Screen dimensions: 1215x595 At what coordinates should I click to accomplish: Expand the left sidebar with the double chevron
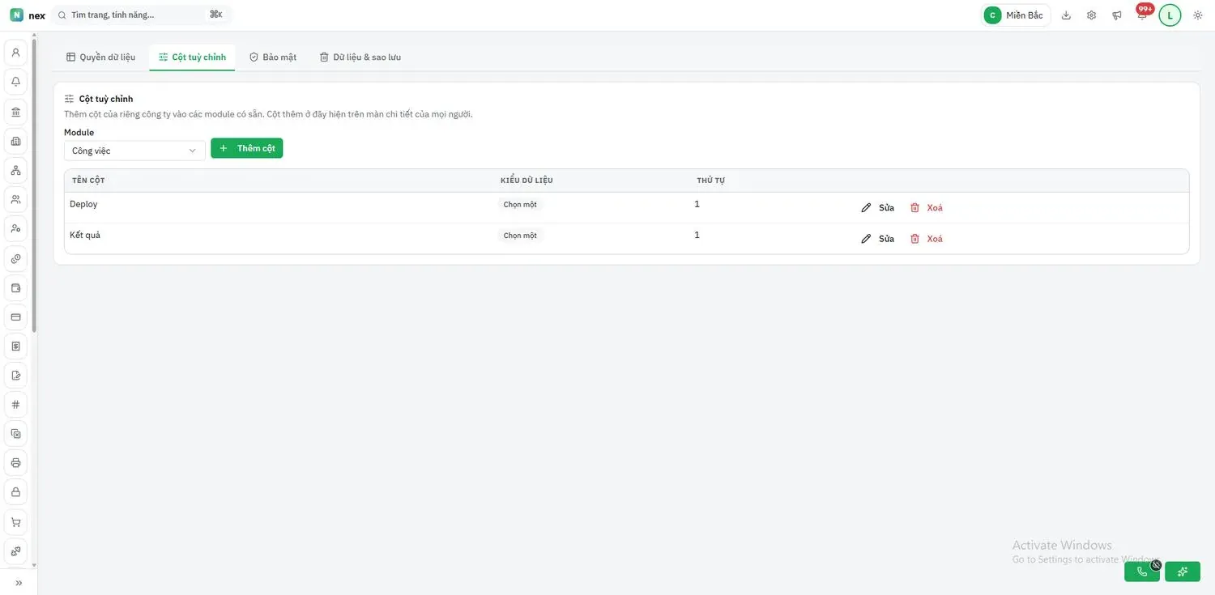[x=19, y=583]
